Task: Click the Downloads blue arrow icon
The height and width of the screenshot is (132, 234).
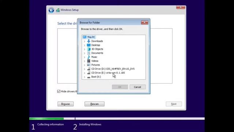Action: click(88, 41)
